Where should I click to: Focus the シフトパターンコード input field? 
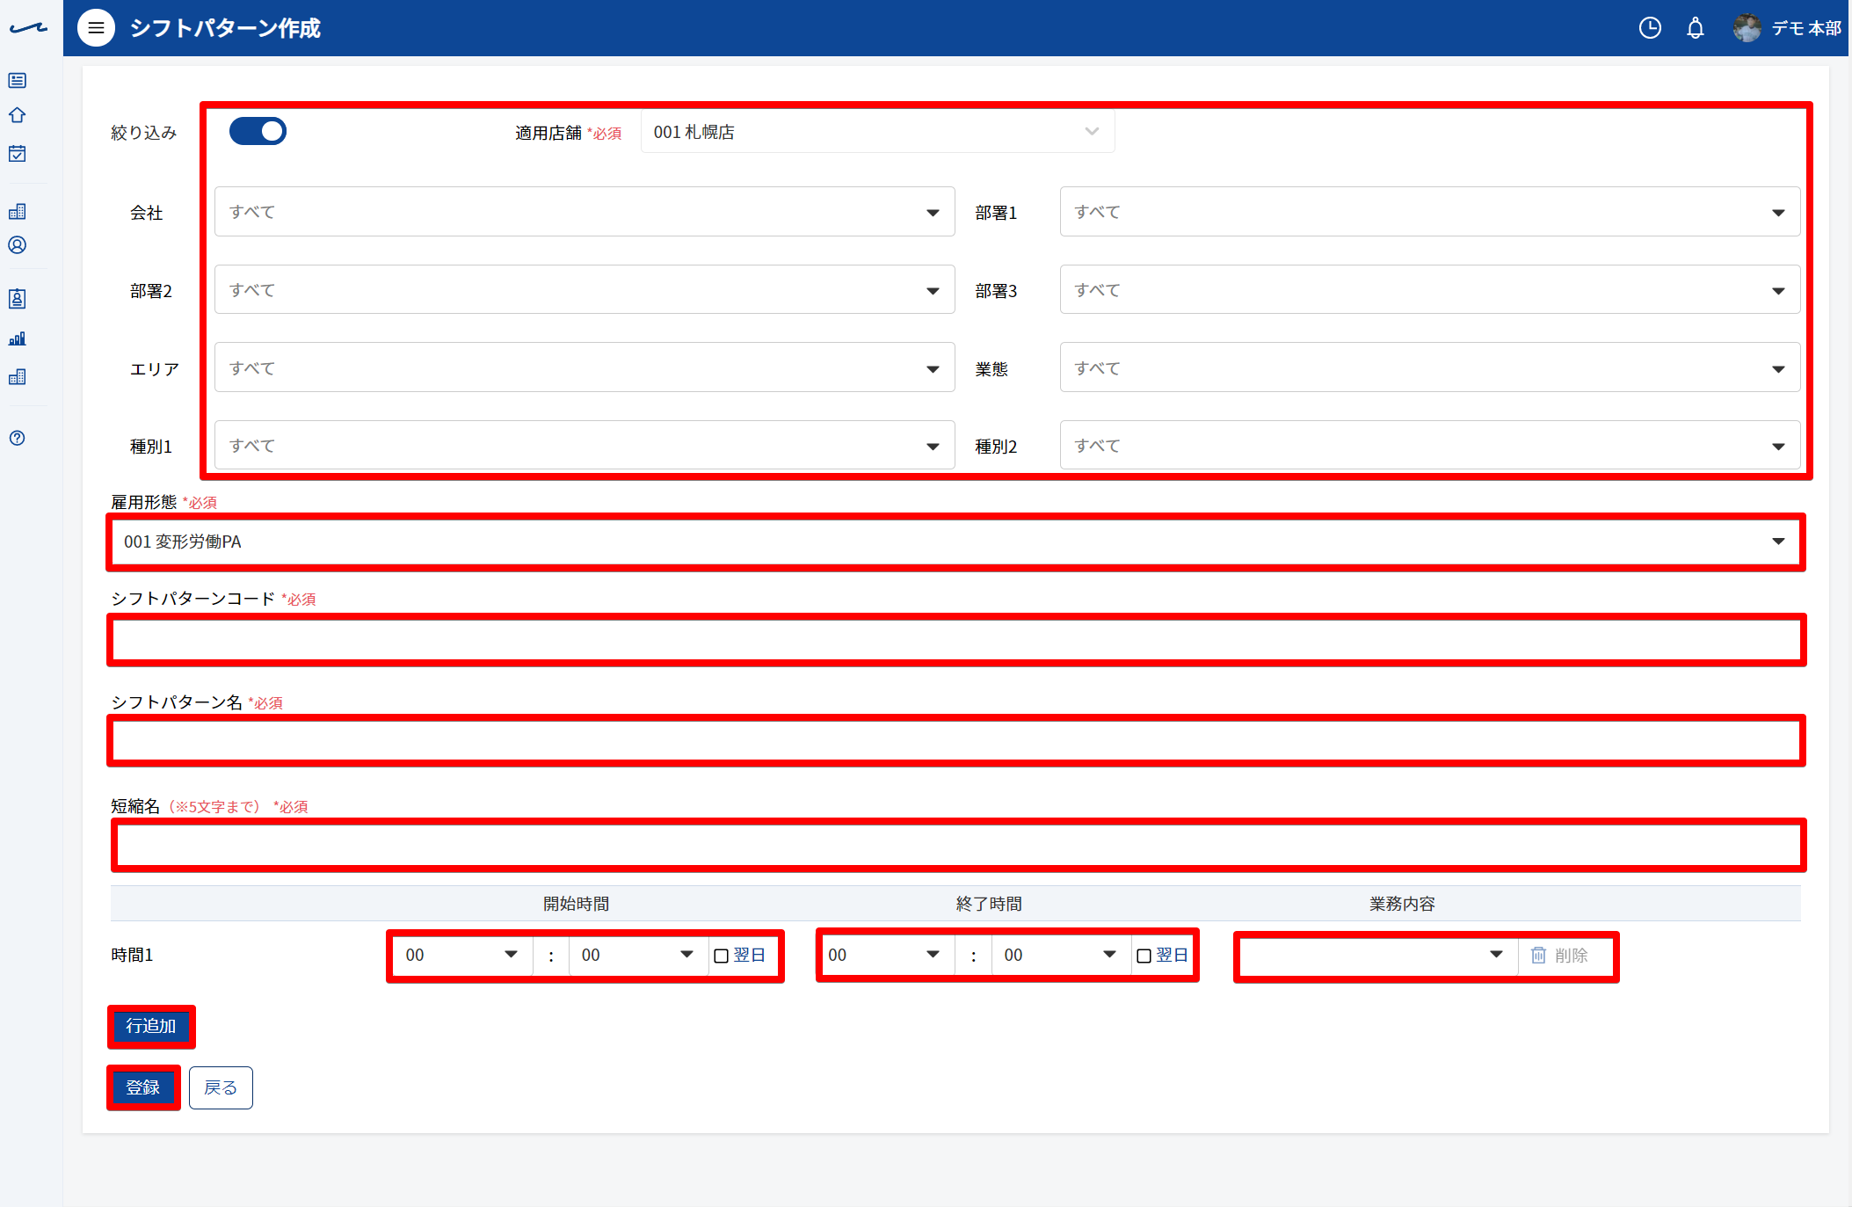(x=955, y=639)
